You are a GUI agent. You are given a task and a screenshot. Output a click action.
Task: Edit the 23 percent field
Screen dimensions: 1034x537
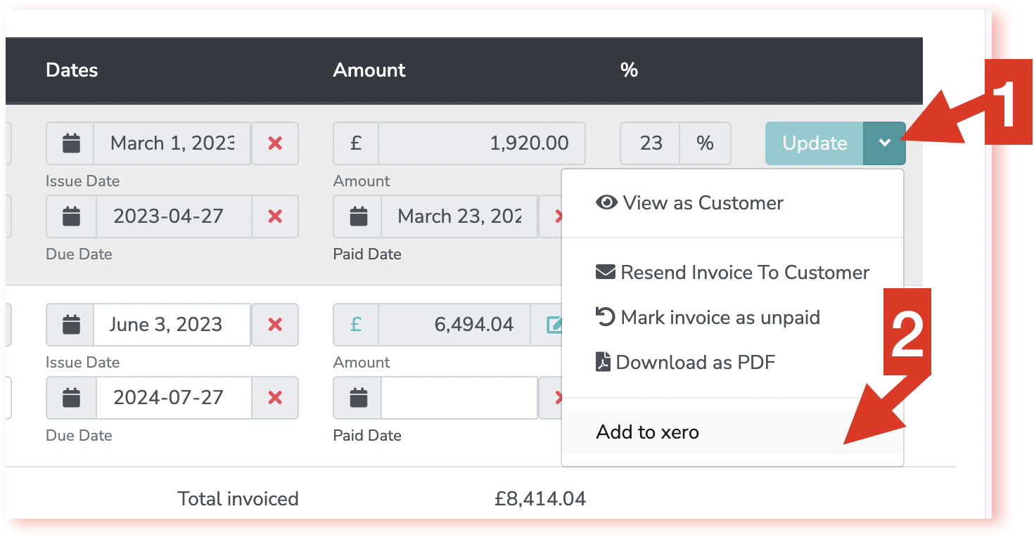click(x=651, y=143)
